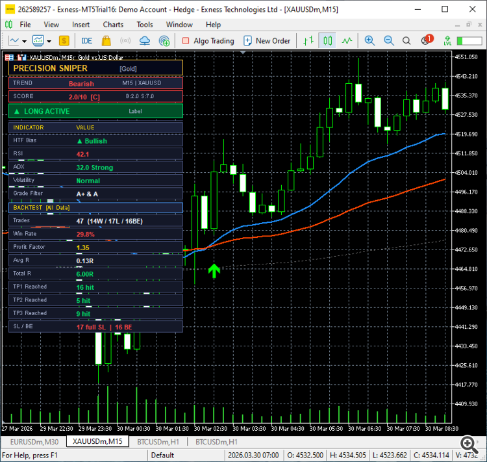Click the RSI value 42.1
This screenshot has height=462, width=487.
pyautogui.click(x=82, y=154)
